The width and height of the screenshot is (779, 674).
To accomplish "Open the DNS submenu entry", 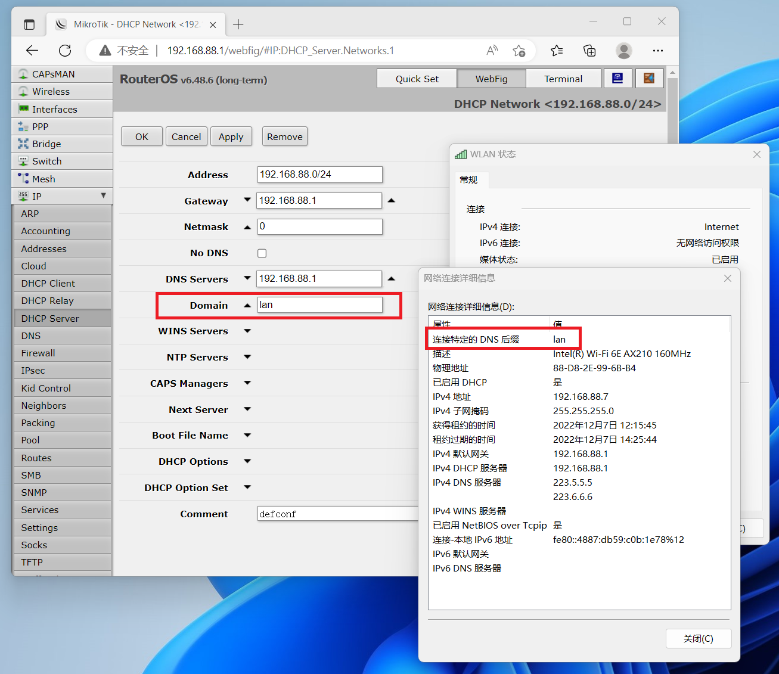I will tap(63, 336).
